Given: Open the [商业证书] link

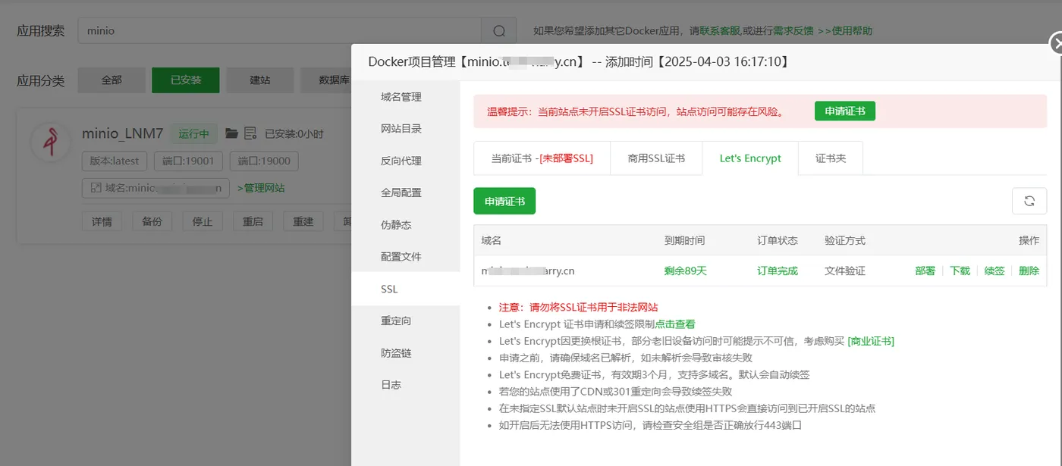Looking at the screenshot, I should [x=871, y=341].
